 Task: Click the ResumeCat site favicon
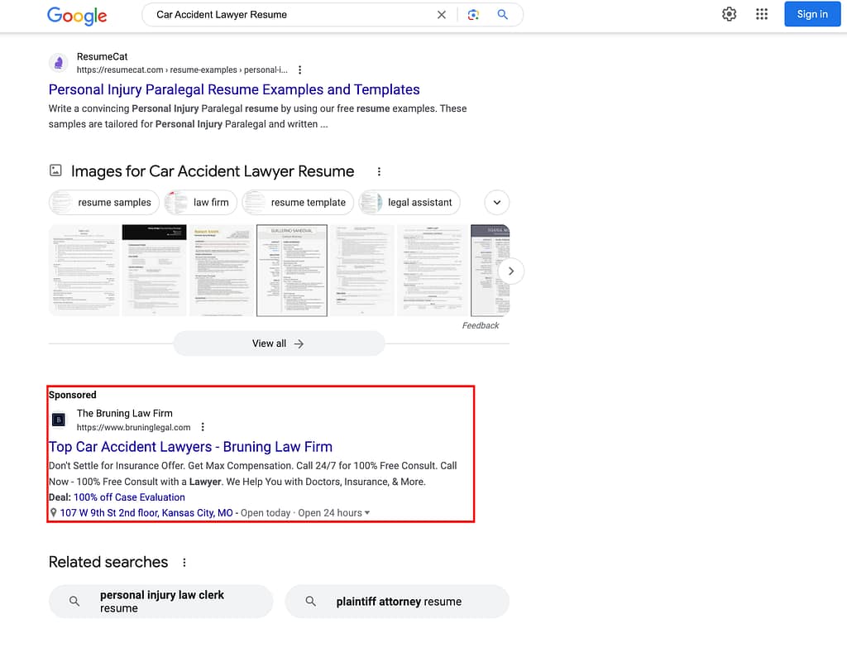tap(59, 63)
